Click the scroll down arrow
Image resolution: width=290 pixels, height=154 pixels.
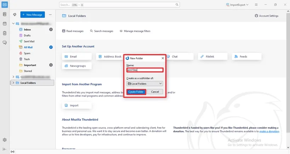[x=288, y=147]
